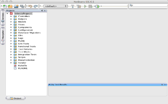Image resolution: width=168 pixels, height=104 pixels.
Task: Click the Clean and Build icon
Action: click(x=79, y=6)
